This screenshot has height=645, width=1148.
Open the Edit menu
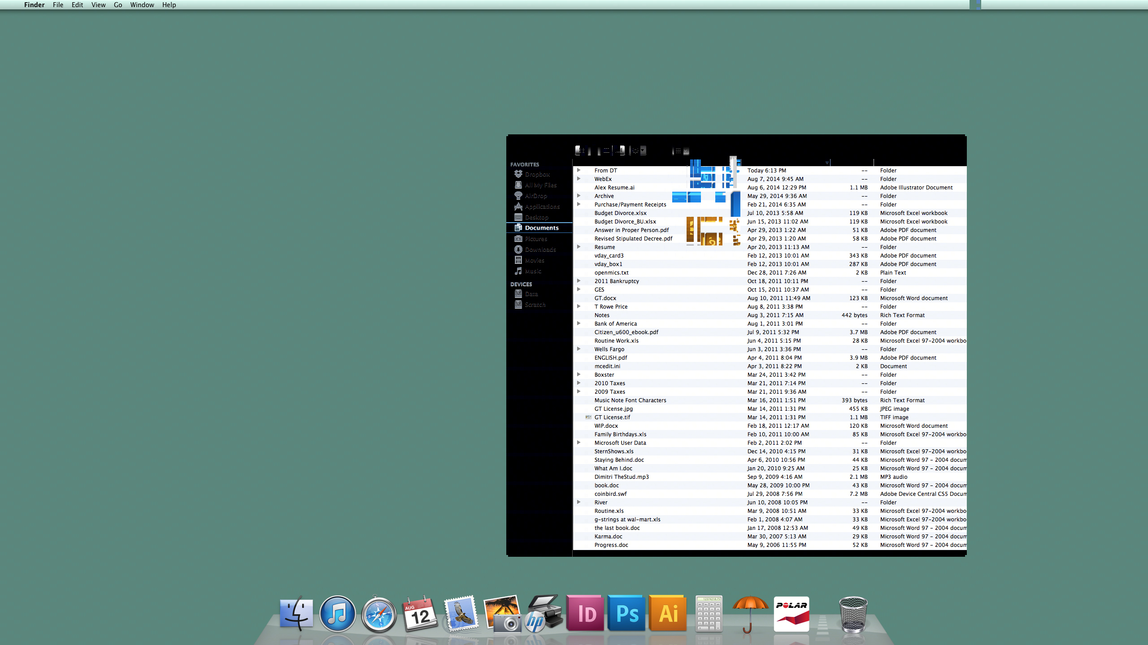77,5
